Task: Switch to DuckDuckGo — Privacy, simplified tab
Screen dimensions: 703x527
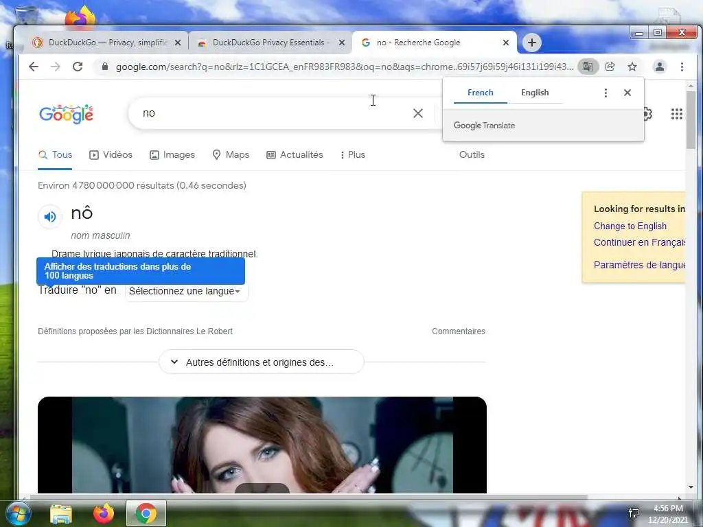Action: [x=106, y=43]
